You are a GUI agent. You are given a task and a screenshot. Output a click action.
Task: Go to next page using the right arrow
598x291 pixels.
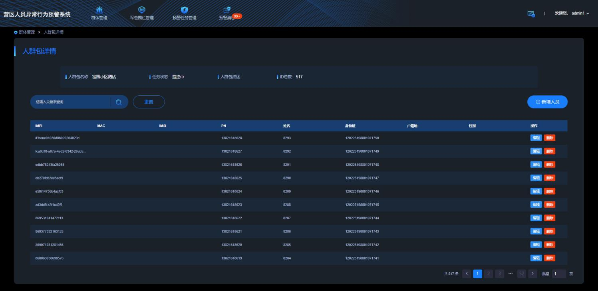[532, 274]
